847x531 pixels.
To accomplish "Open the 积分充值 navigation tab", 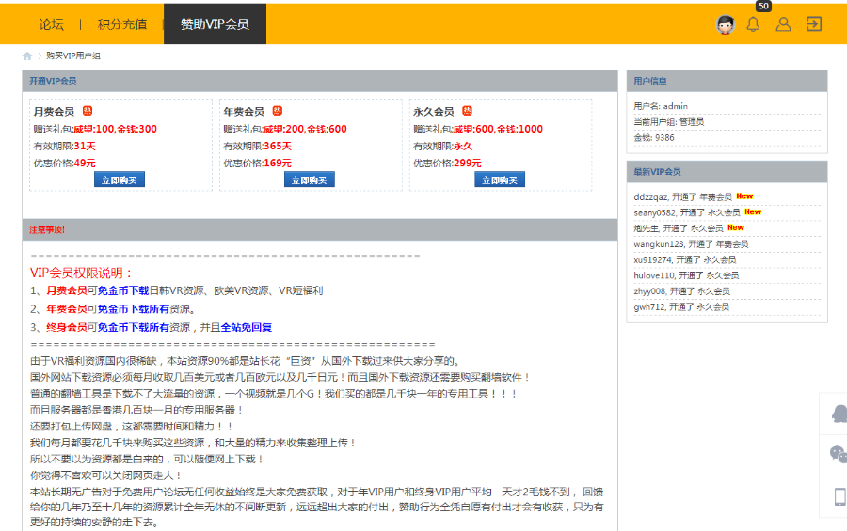I will click(x=122, y=24).
